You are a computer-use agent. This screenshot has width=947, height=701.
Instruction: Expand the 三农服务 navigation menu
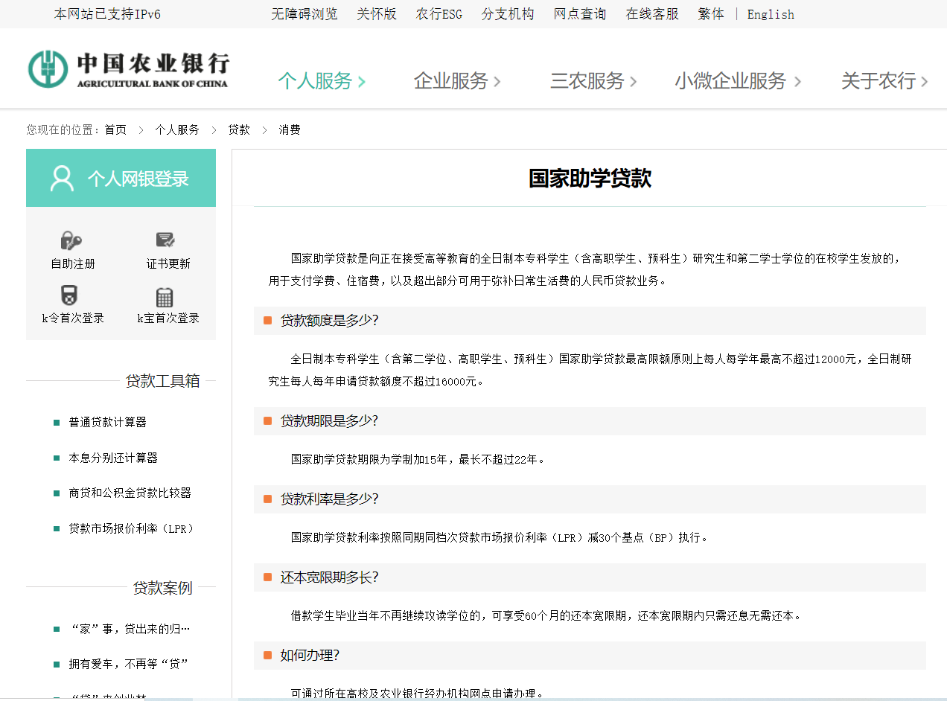pos(593,81)
